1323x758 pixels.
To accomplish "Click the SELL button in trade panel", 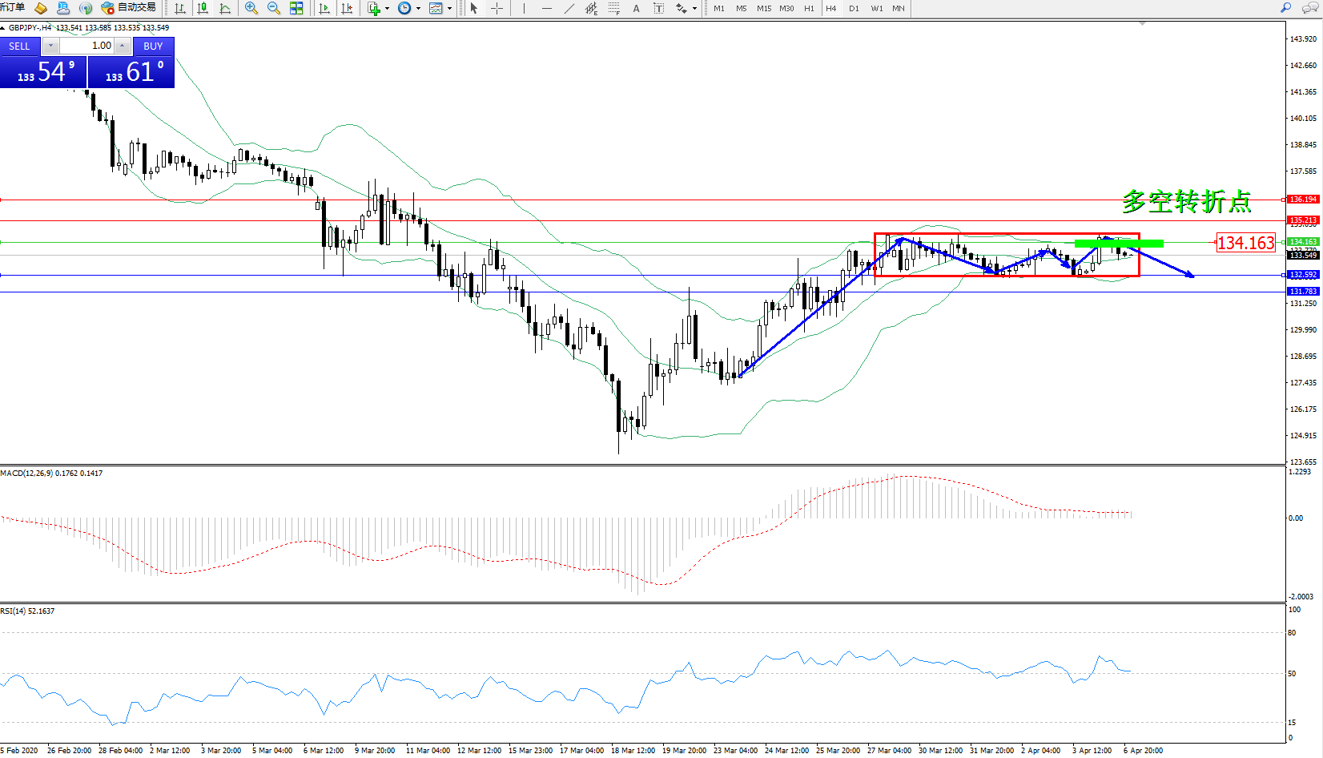I will click(x=20, y=46).
